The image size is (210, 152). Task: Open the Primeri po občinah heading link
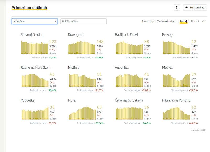pos(29,8)
